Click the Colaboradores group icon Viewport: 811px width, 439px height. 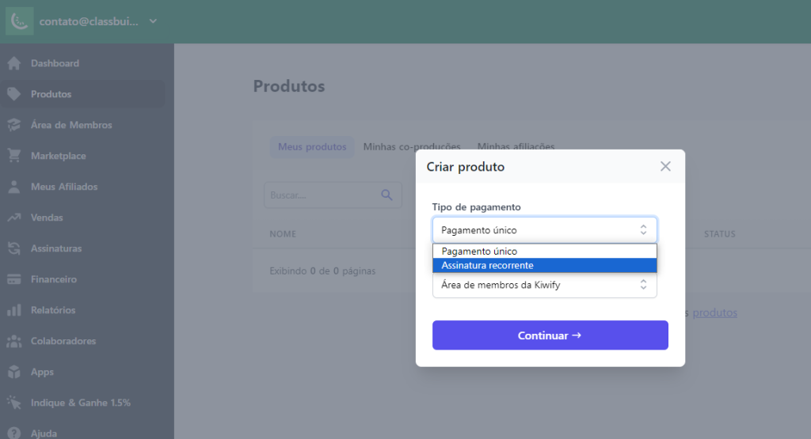(x=14, y=341)
